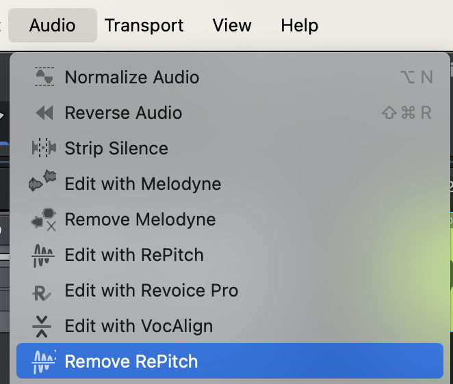The height and width of the screenshot is (384, 453).
Task: Open the View menu
Action: [232, 26]
